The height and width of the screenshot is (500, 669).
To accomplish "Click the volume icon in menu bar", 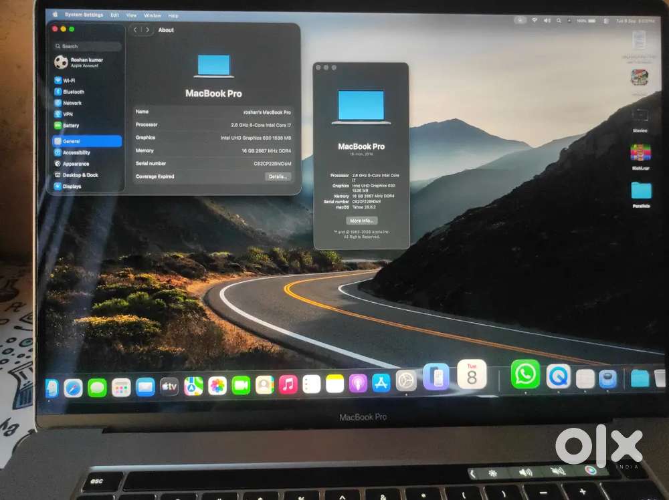I will tap(547, 21).
